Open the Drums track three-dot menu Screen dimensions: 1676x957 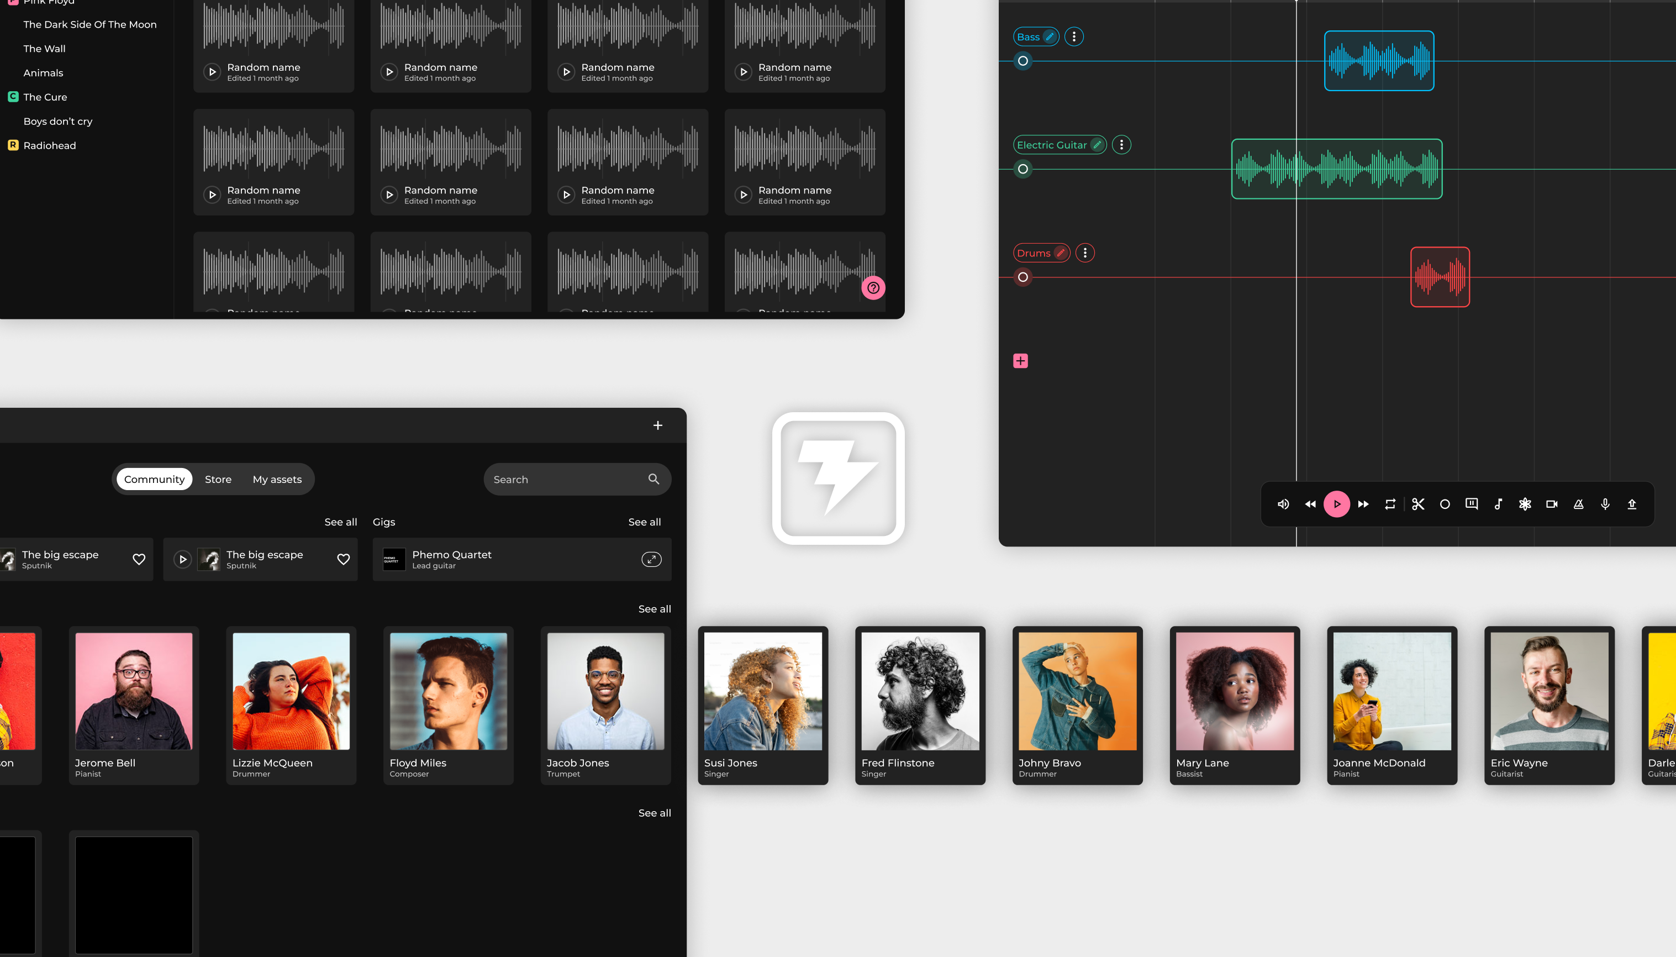tap(1085, 253)
